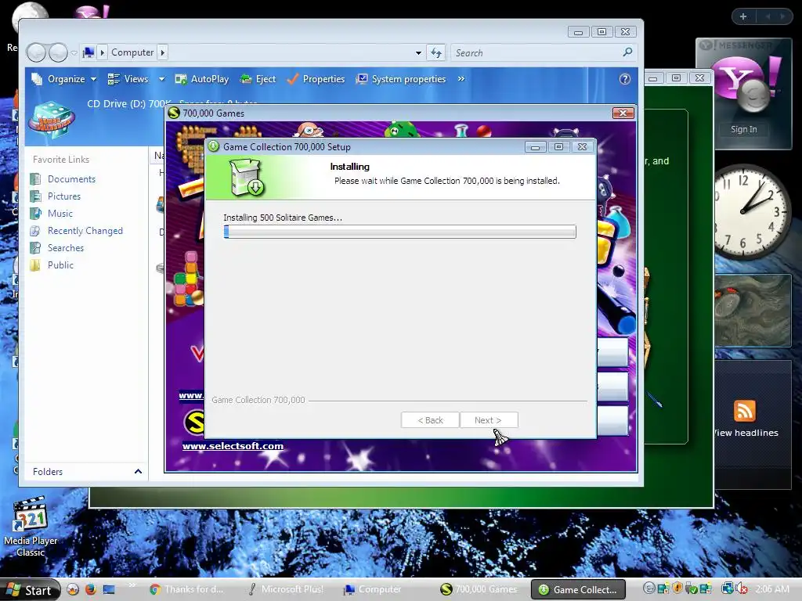Launch Firefox from Quick Launch

[91, 589]
